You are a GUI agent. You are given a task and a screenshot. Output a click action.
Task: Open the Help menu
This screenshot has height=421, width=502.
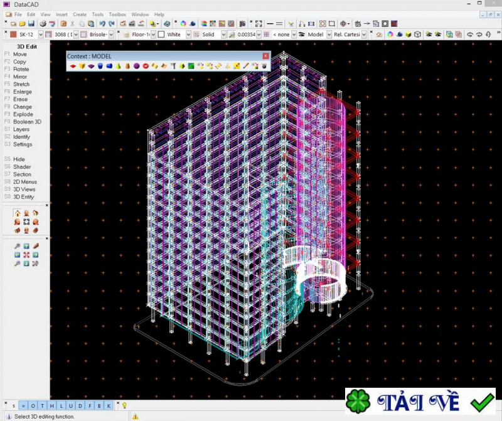(x=159, y=14)
